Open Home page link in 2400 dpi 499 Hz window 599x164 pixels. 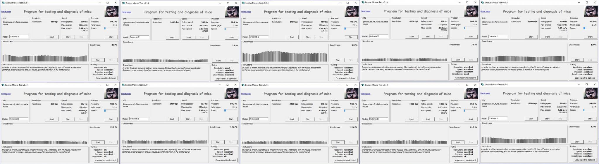[x=246, y=12]
